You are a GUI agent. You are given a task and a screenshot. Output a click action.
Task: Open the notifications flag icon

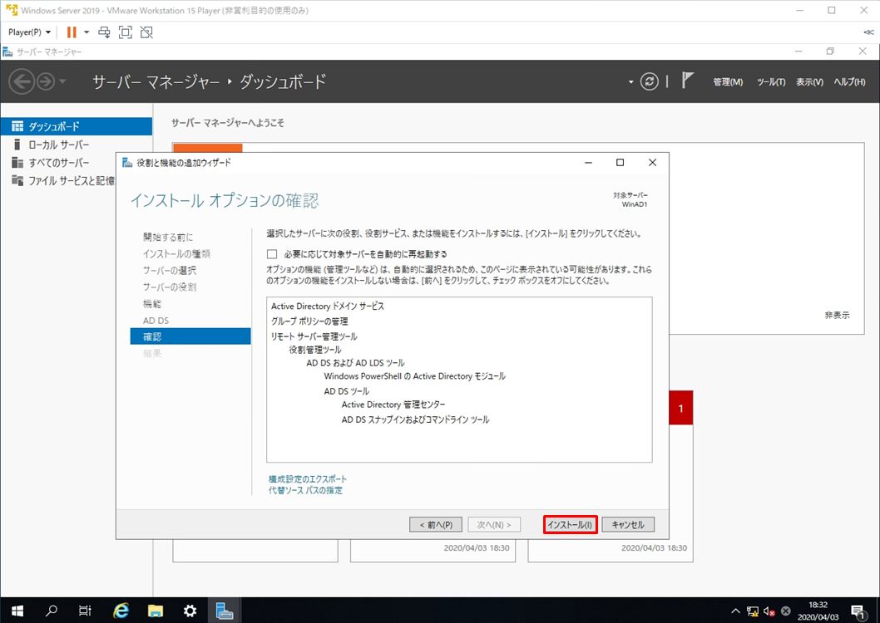coord(688,81)
